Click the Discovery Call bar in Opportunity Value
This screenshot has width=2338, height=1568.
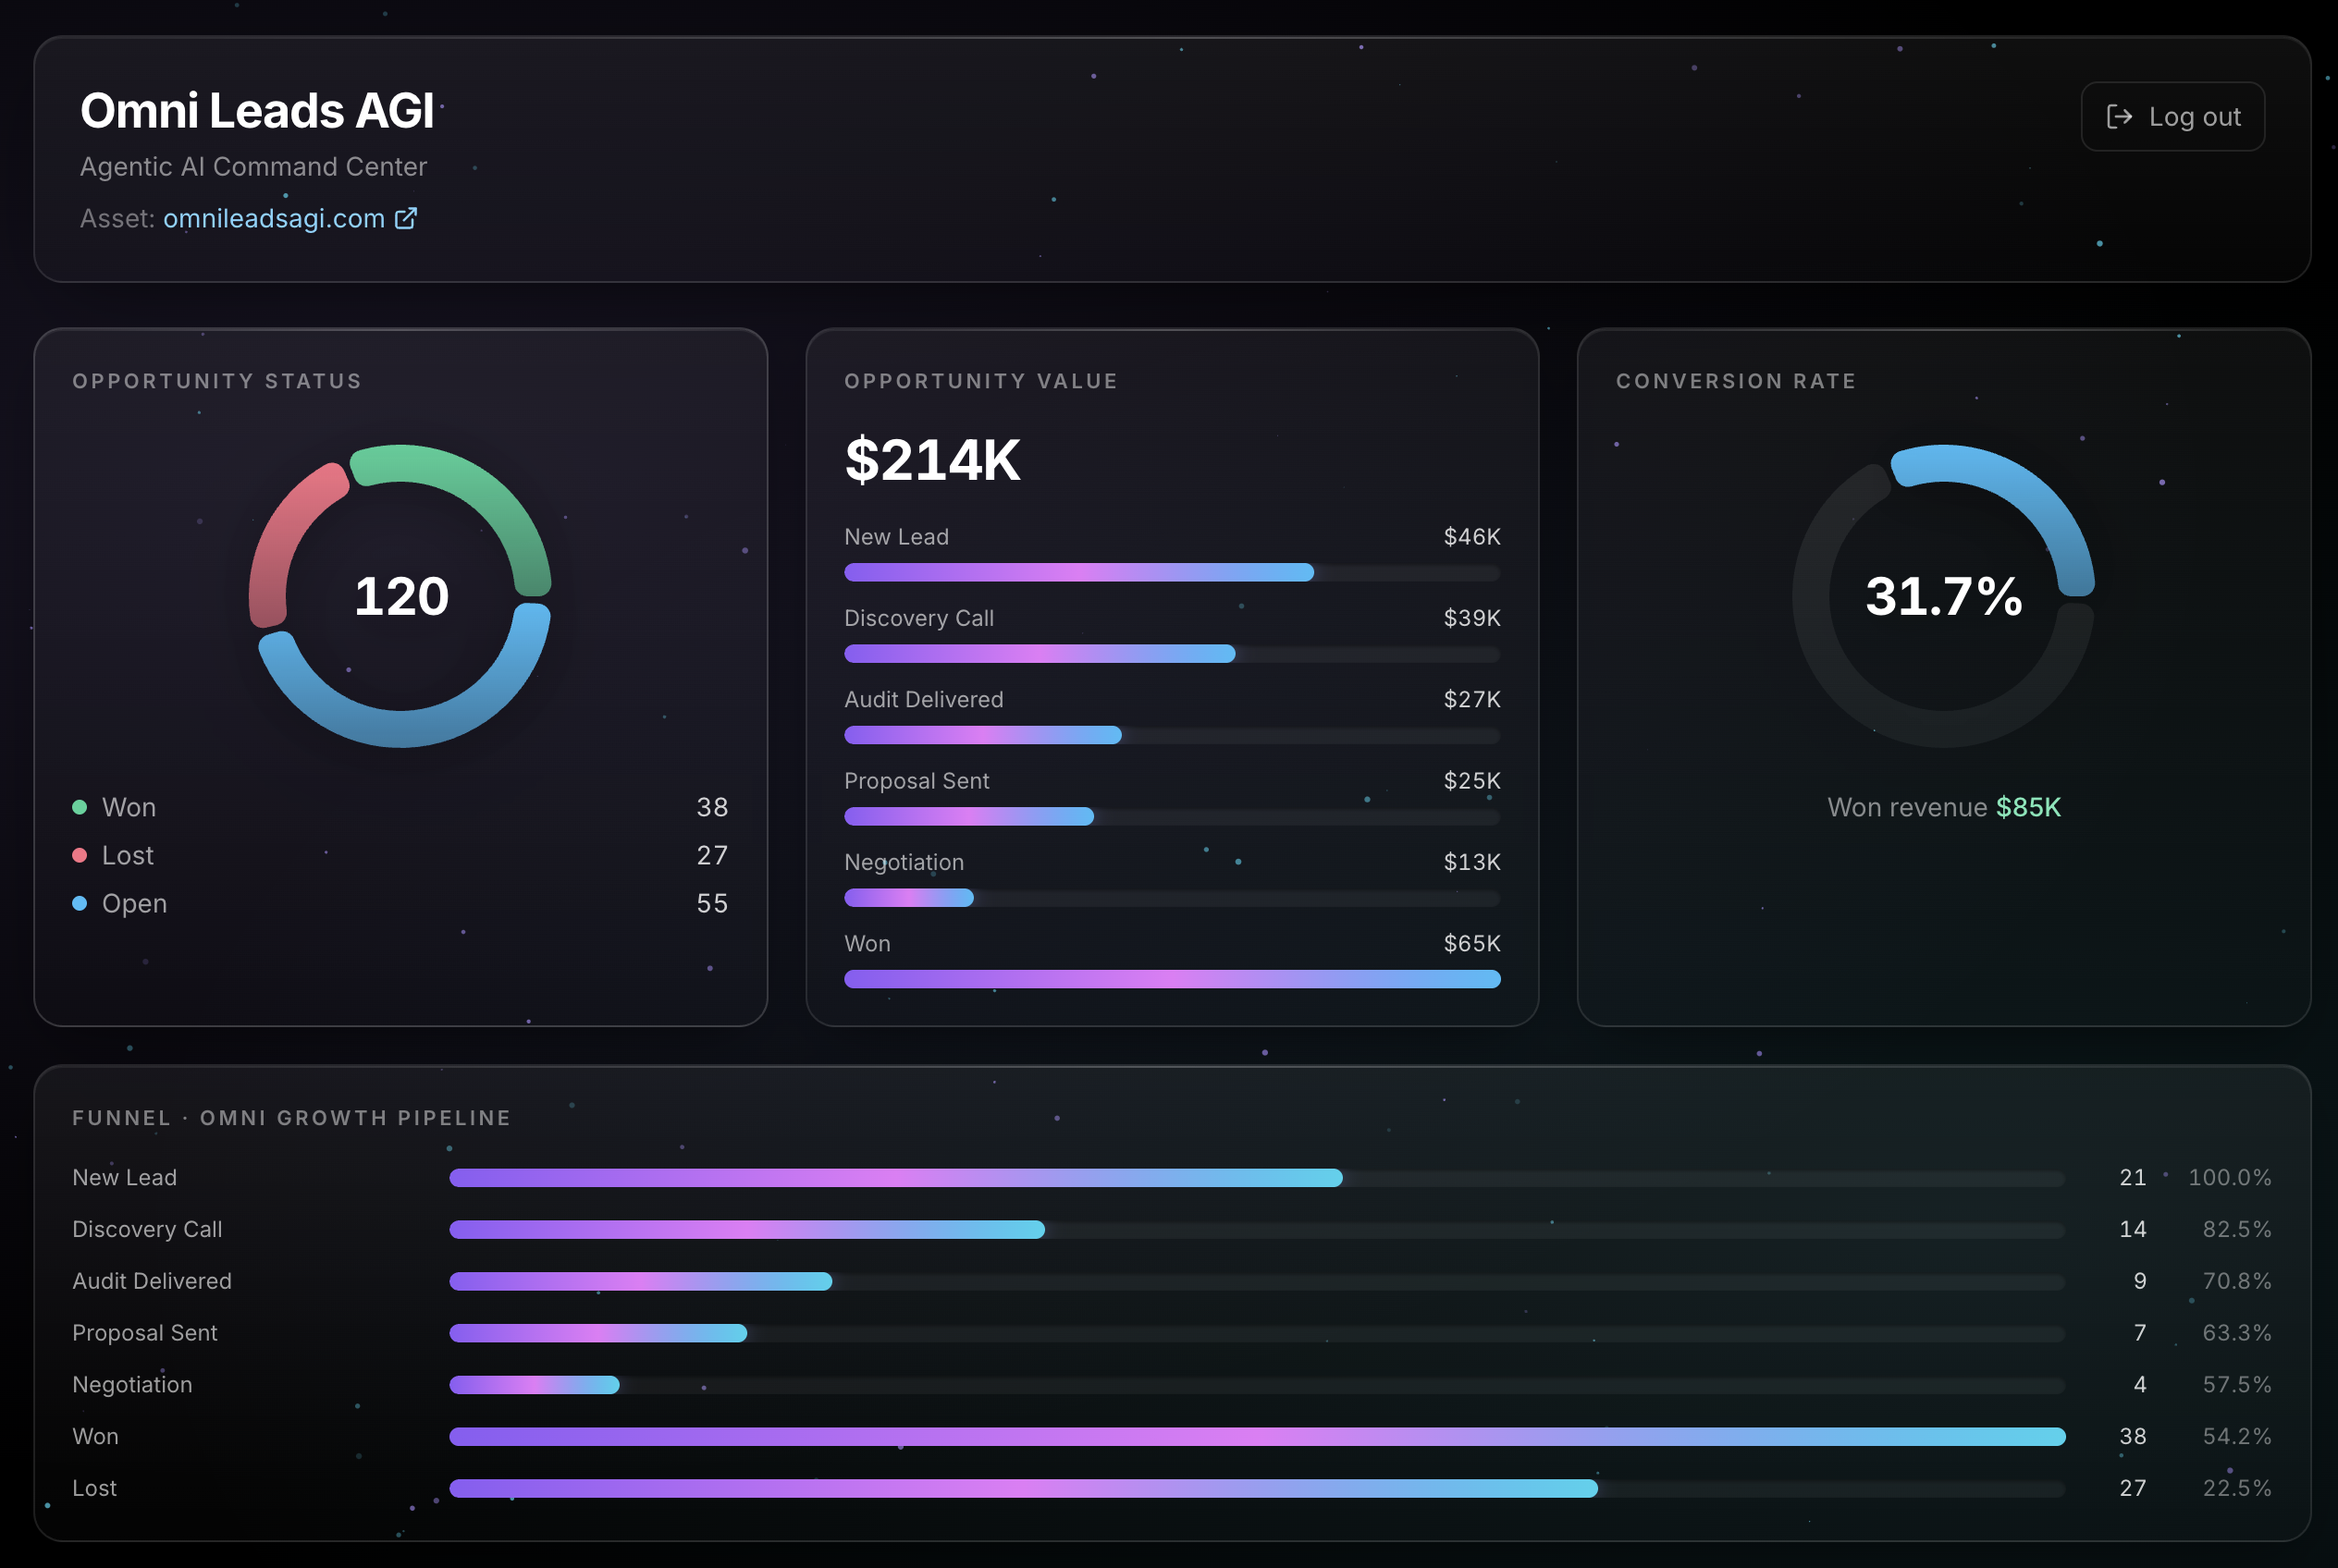coord(1173,654)
